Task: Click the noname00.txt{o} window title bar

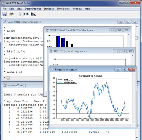Action: 23,85
